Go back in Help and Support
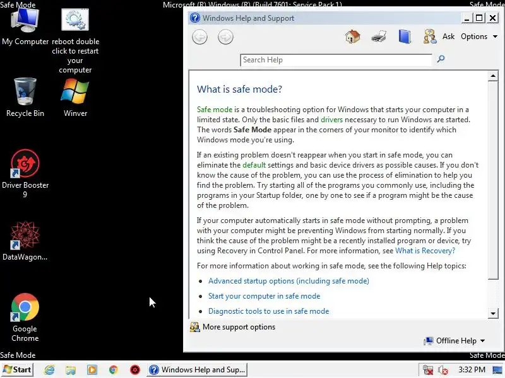This screenshot has height=378, width=505. tap(199, 37)
